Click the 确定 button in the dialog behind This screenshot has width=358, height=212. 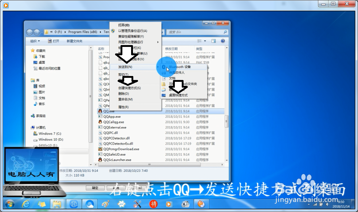(x=95, y=188)
